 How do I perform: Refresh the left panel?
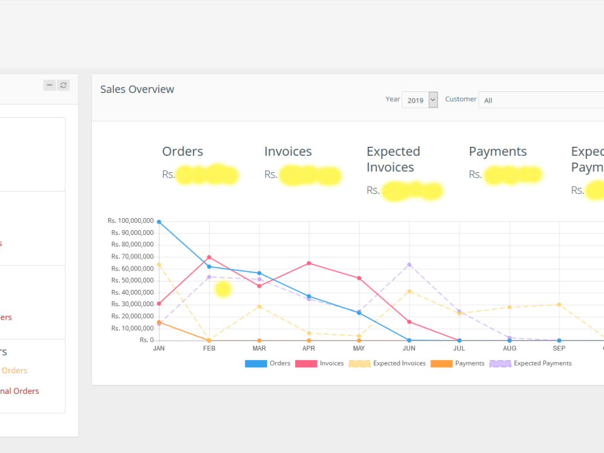coord(63,85)
